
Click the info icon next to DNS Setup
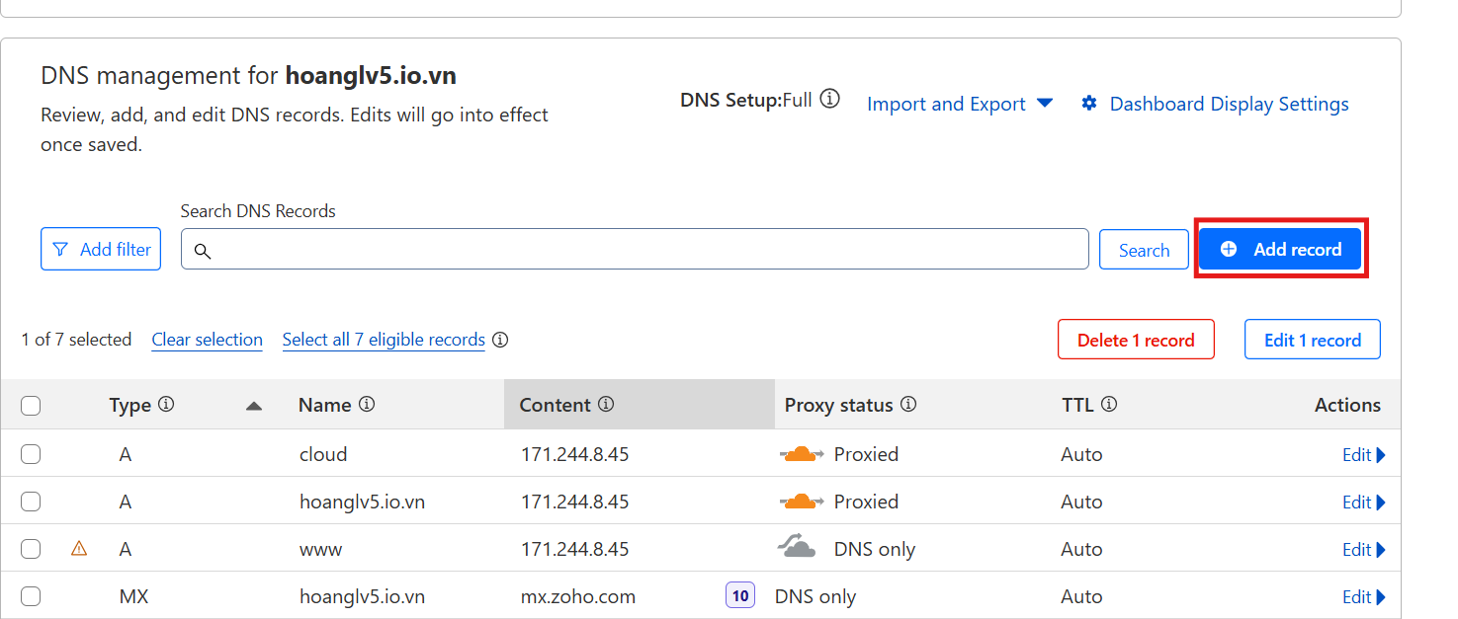(x=830, y=100)
